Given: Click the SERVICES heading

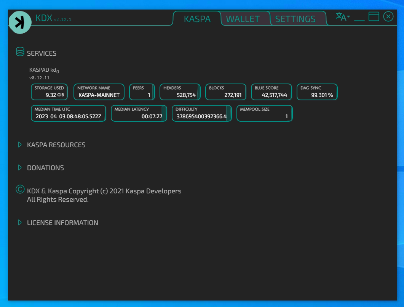Looking at the screenshot, I should click(42, 53).
